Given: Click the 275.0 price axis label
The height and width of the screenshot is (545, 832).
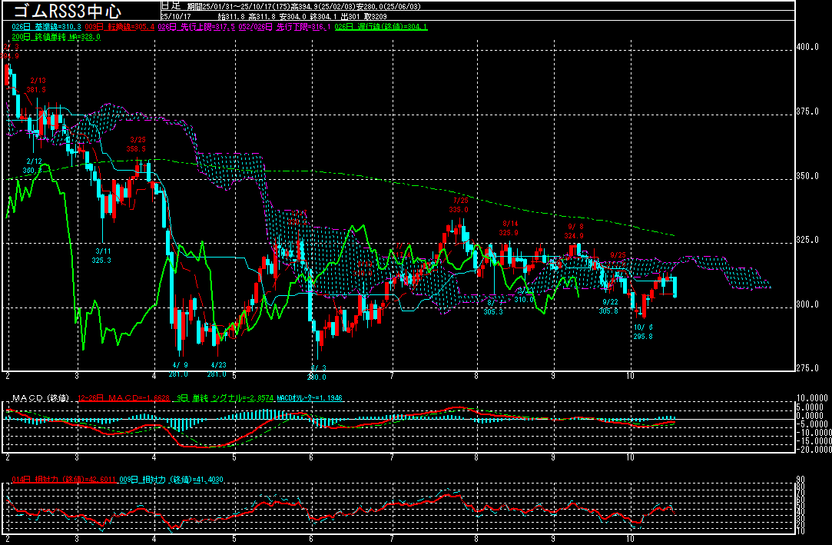Looking at the screenshot, I should coord(808,368).
